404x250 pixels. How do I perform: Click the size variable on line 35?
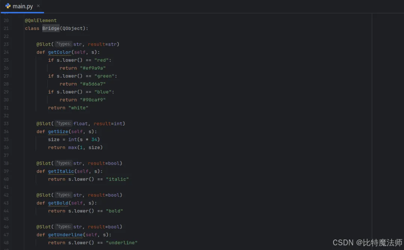click(53, 139)
